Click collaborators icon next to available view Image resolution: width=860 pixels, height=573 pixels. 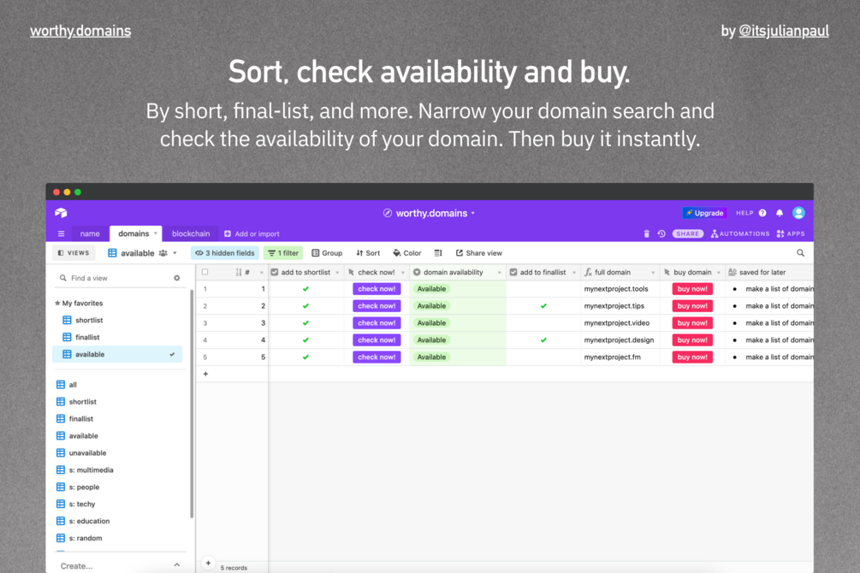pyautogui.click(x=163, y=253)
